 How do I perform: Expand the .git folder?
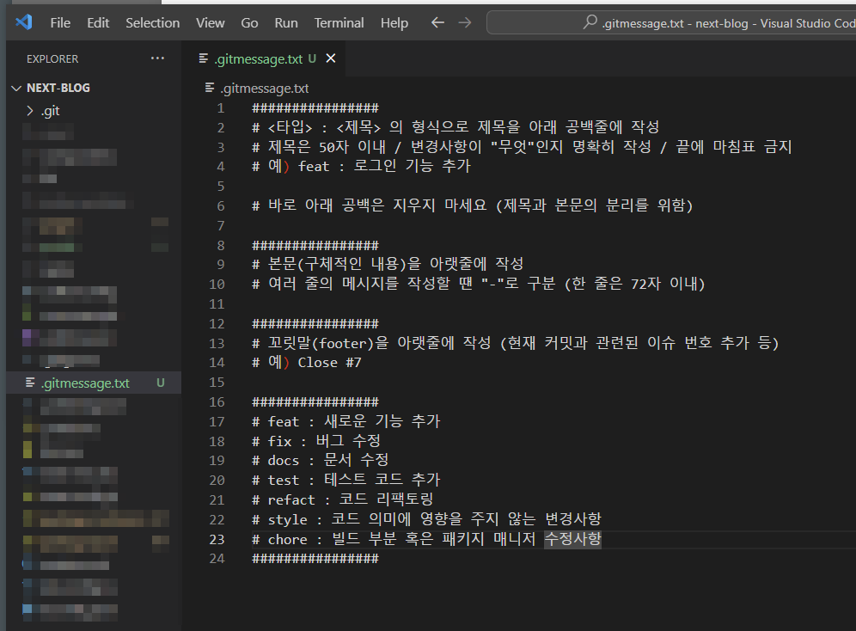point(31,111)
